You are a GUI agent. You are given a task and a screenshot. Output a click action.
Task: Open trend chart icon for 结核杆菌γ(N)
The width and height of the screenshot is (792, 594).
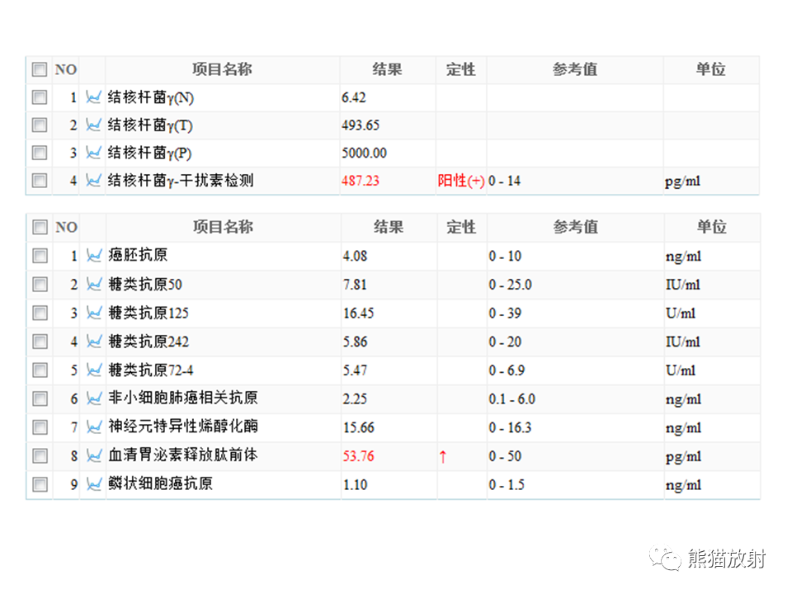click(93, 97)
